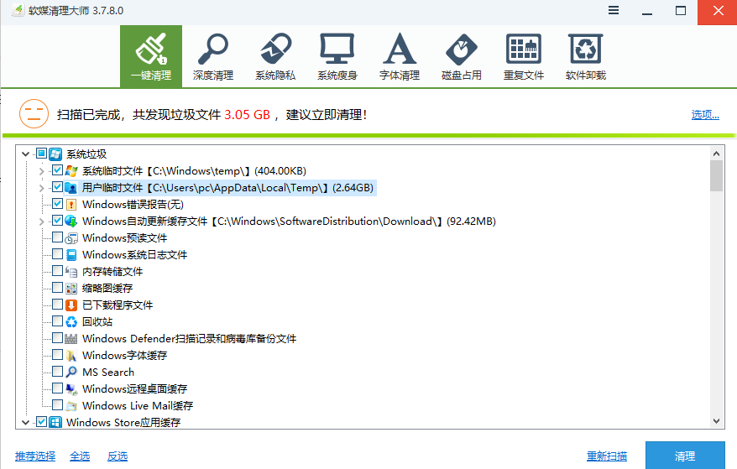Click the 用户临时文件 user folder icon
Viewport: 737px width, 469px height.
(71, 187)
